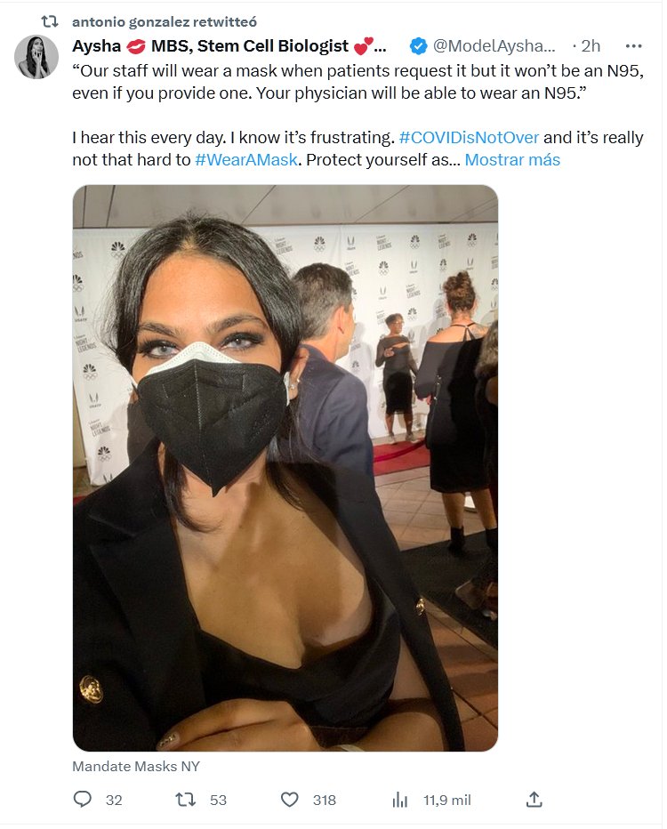Click the retweeted indicator icon at top
This screenshot has height=829, width=667.
click(x=50, y=21)
